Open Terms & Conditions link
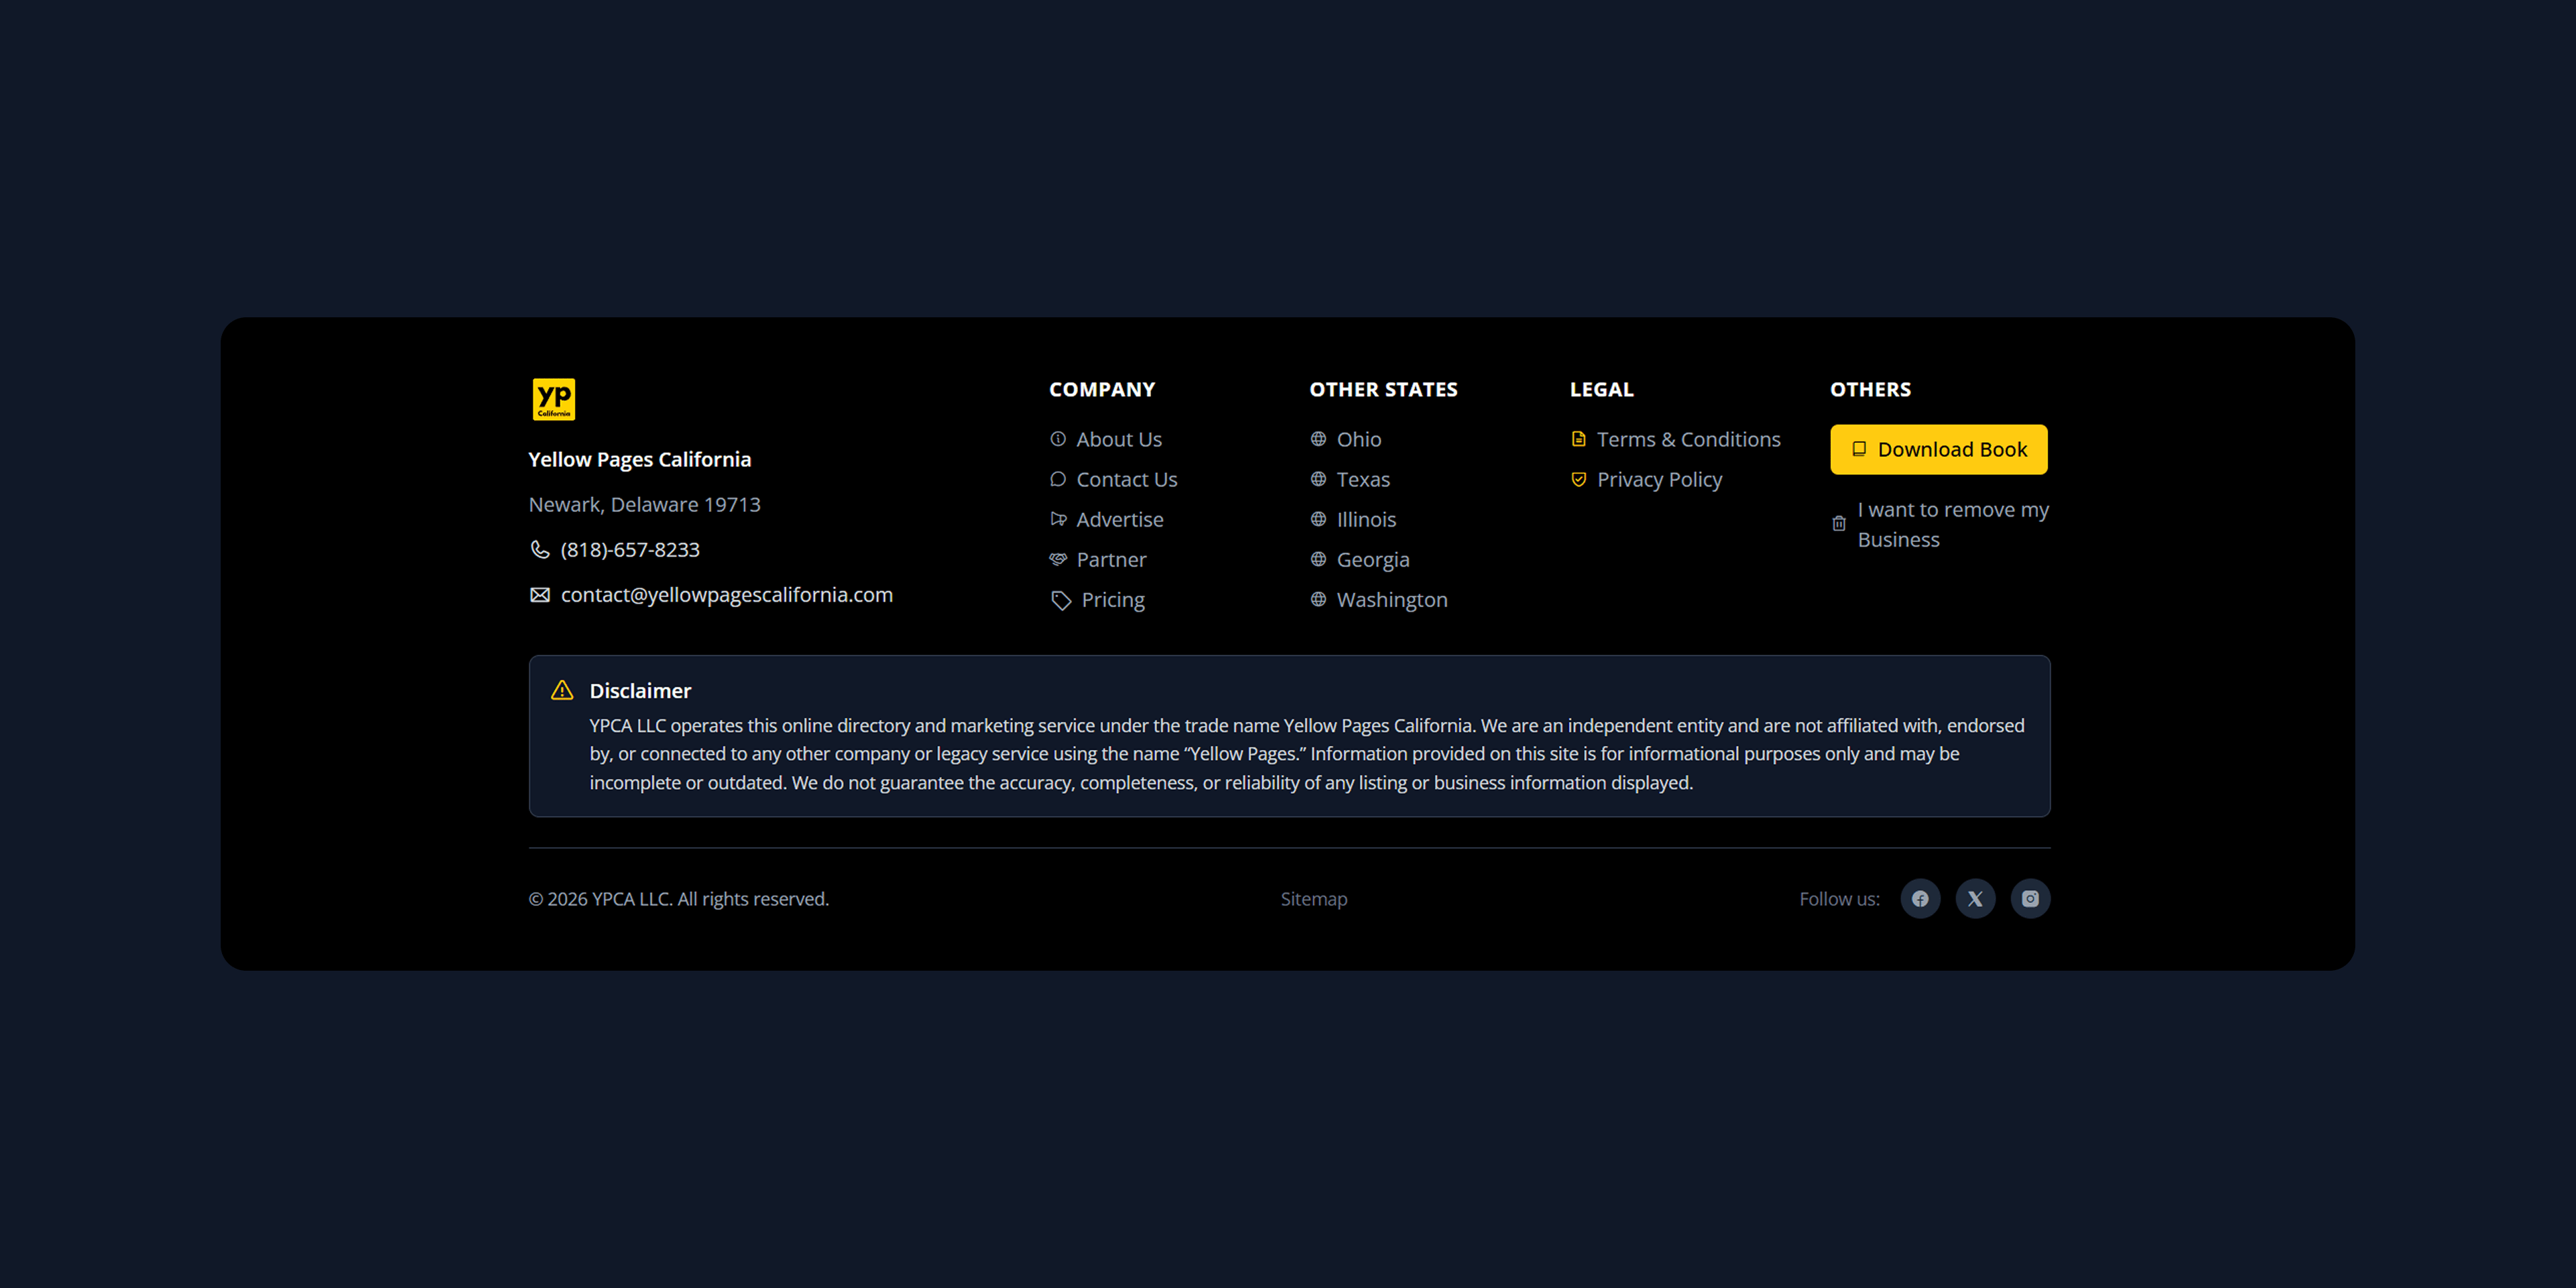Image resolution: width=2576 pixels, height=1288 pixels. 1688,439
